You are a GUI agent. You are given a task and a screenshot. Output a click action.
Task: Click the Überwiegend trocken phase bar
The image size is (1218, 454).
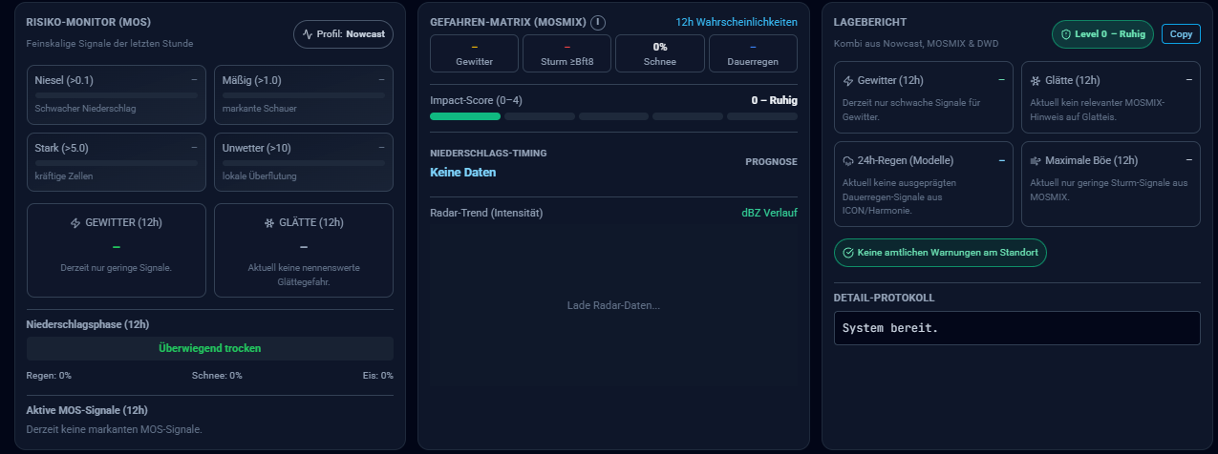point(209,348)
